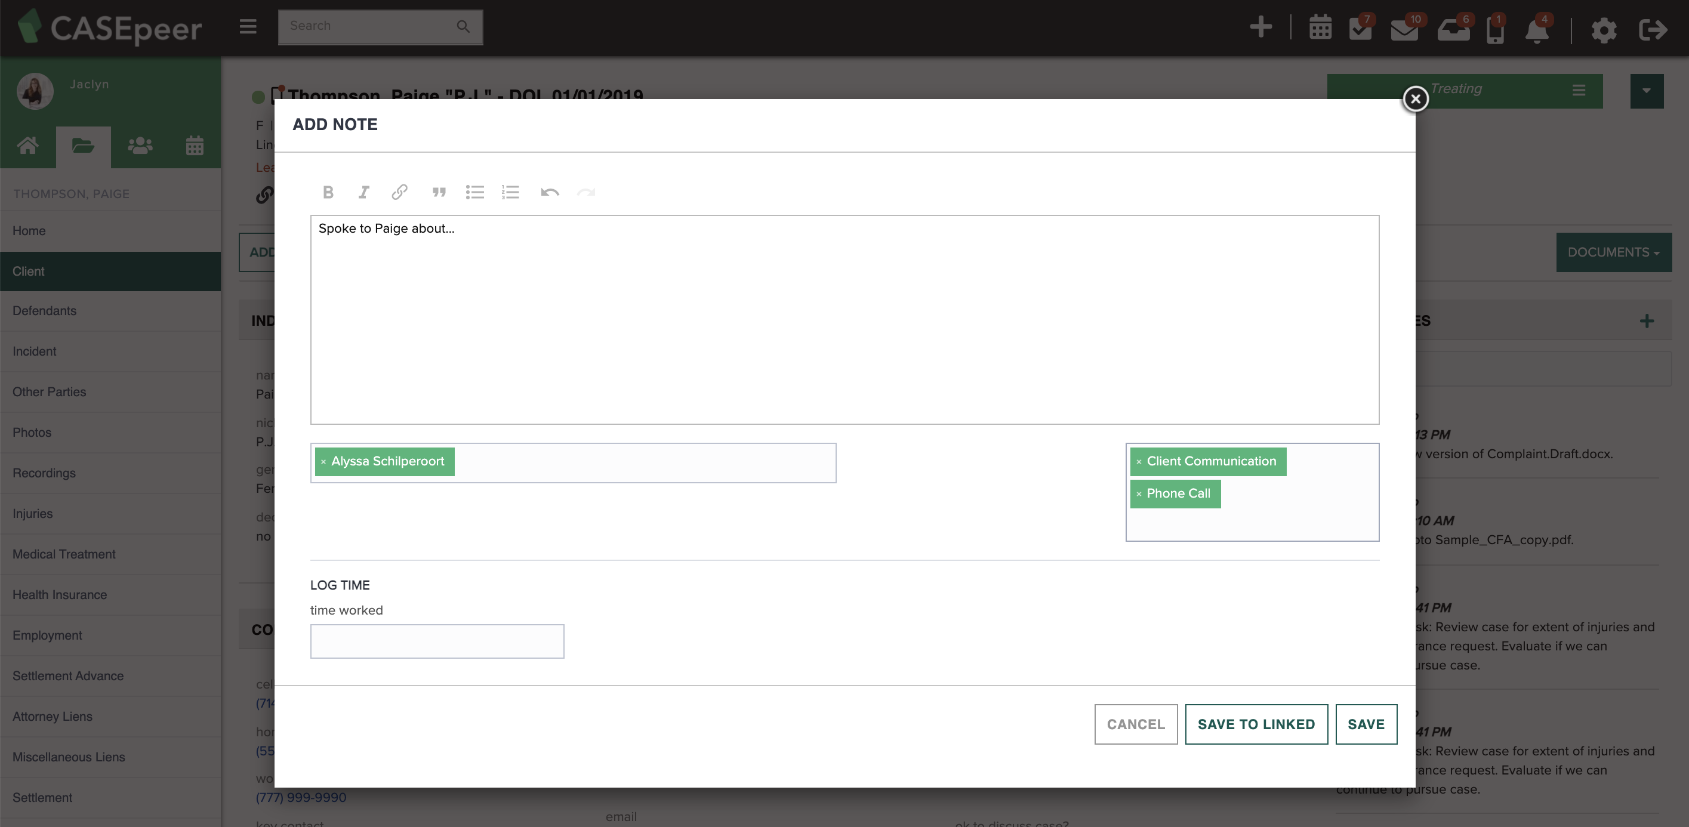Image resolution: width=1689 pixels, height=827 pixels.
Task: Cancel adding the note
Action: [1135, 724]
